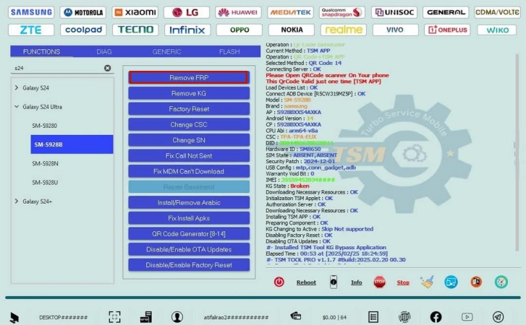
Task: Click Install/Remove Arabic button
Action: pyautogui.click(x=189, y=202)
